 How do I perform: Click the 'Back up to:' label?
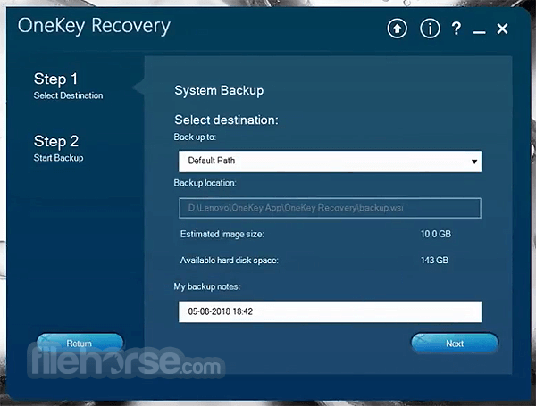195,137
